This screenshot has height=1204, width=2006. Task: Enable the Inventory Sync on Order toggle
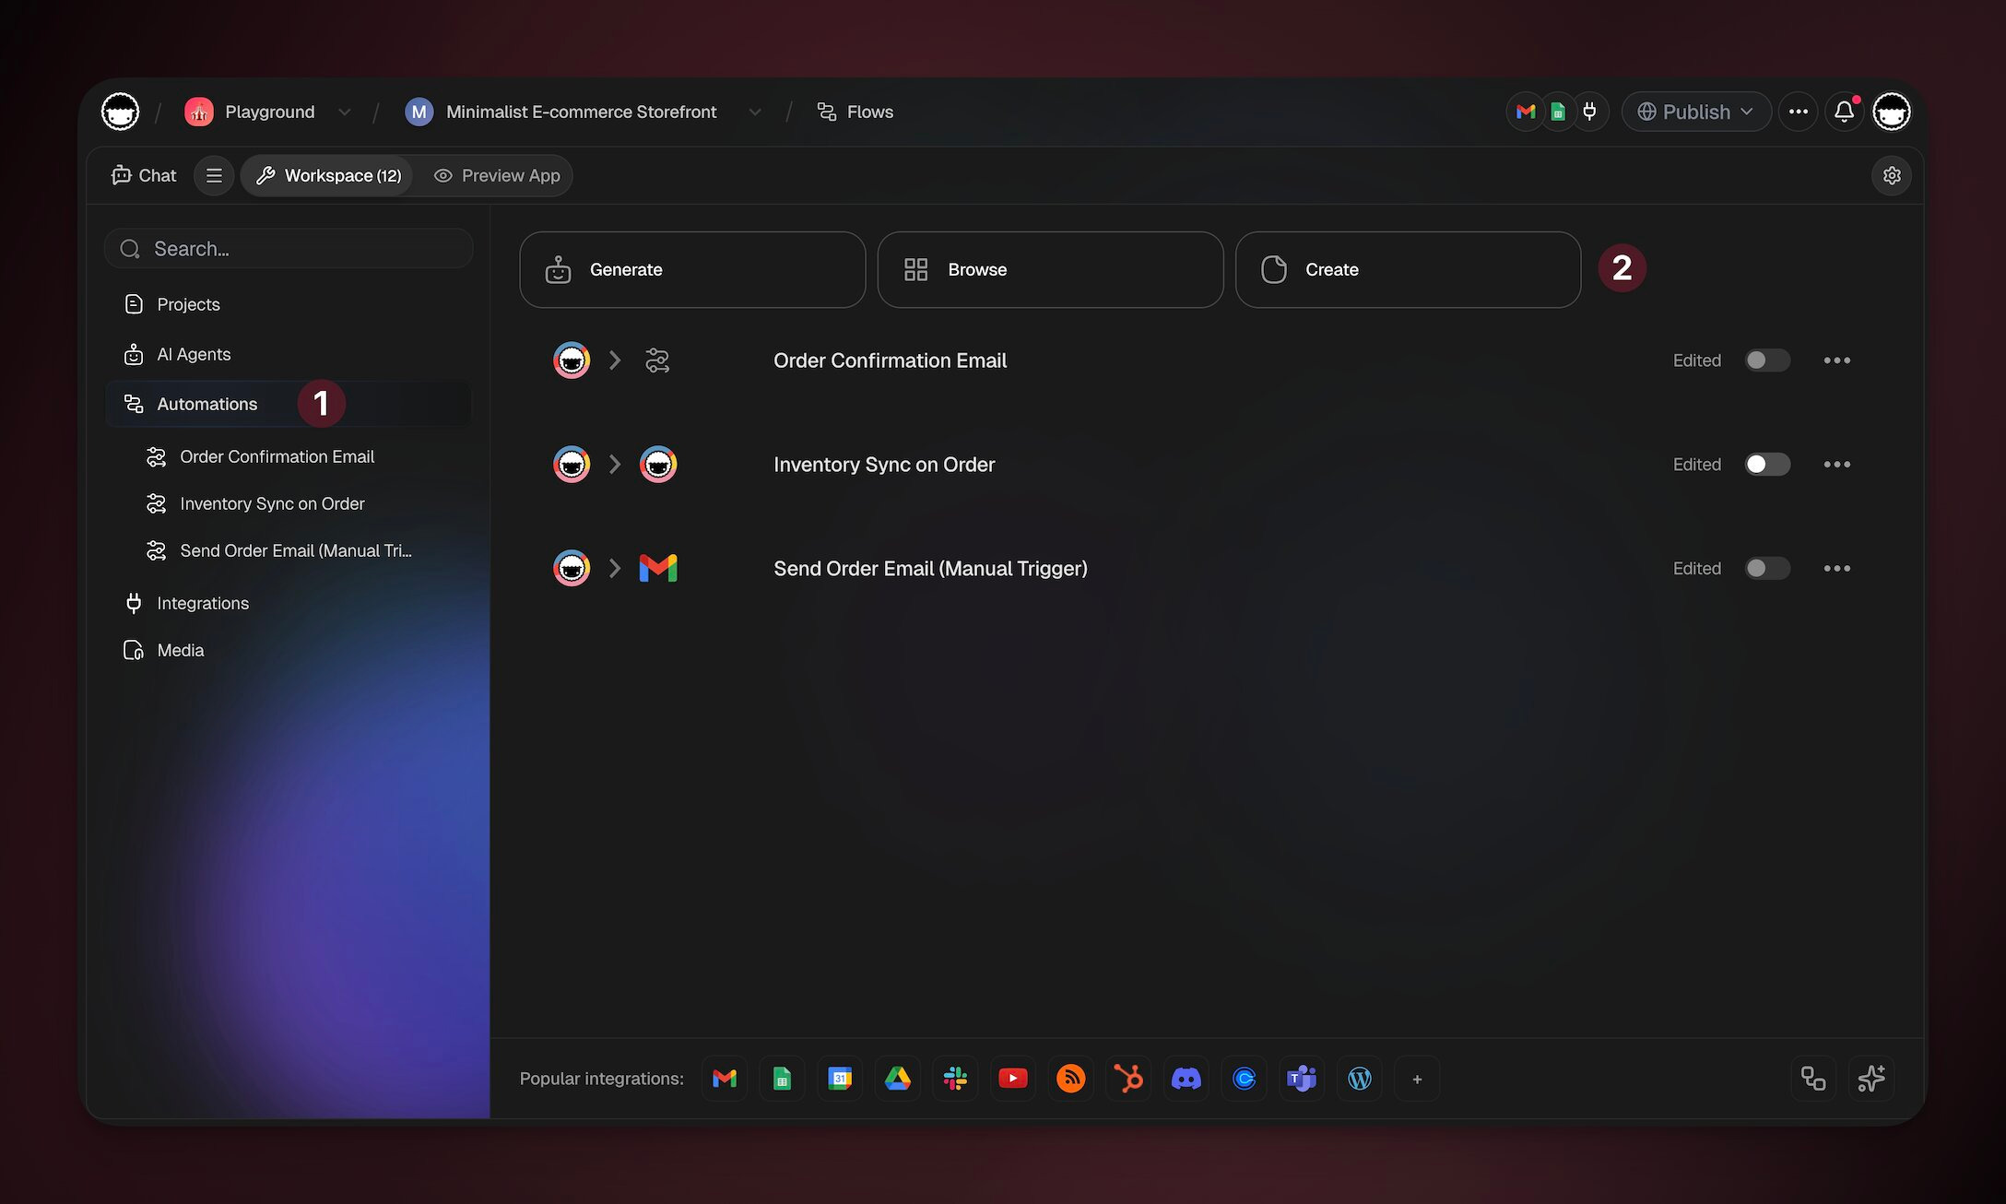click(1766, 465)
